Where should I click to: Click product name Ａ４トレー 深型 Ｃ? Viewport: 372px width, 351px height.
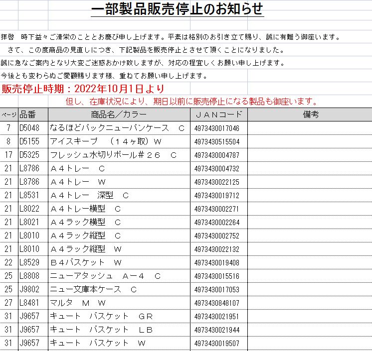point(90,195)
